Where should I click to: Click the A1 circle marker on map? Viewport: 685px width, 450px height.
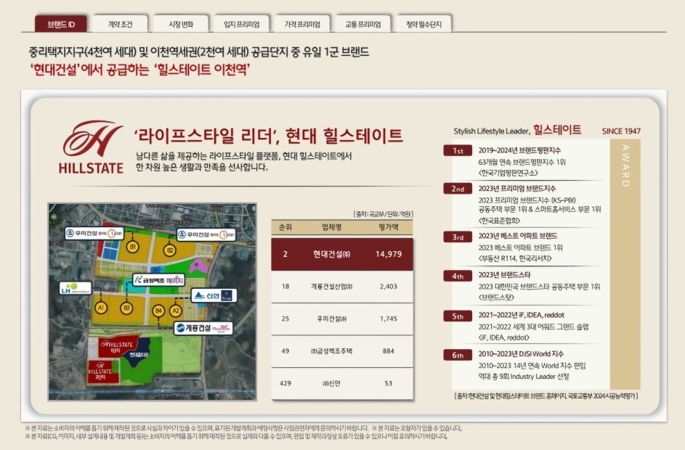pos(102,309)
